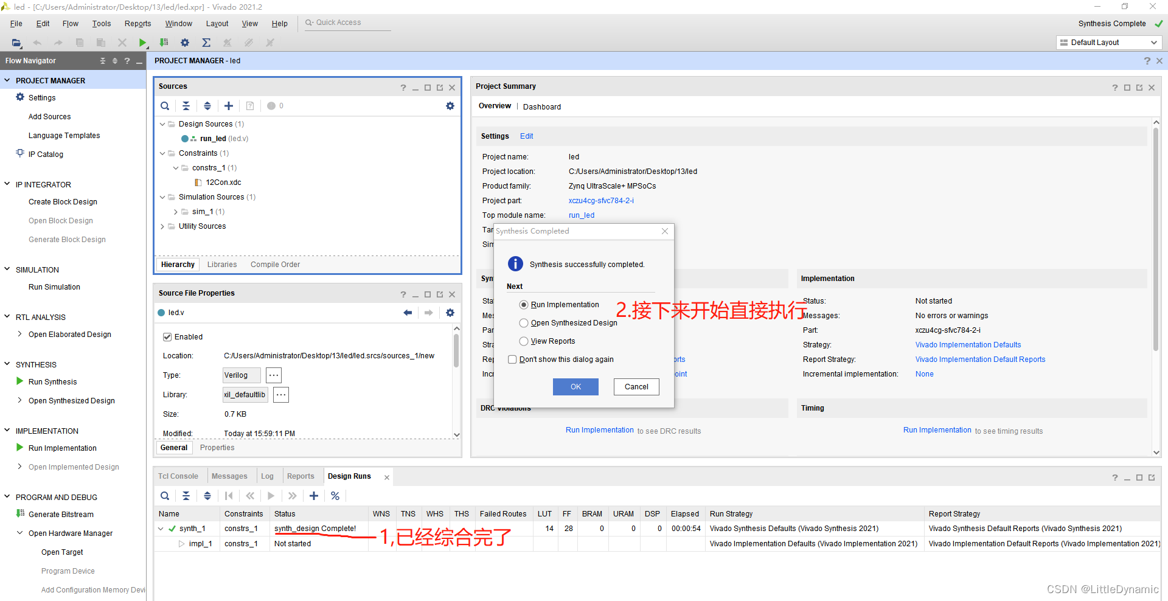Click the Run toolbar icon (green play)

[x=142, y=43]
